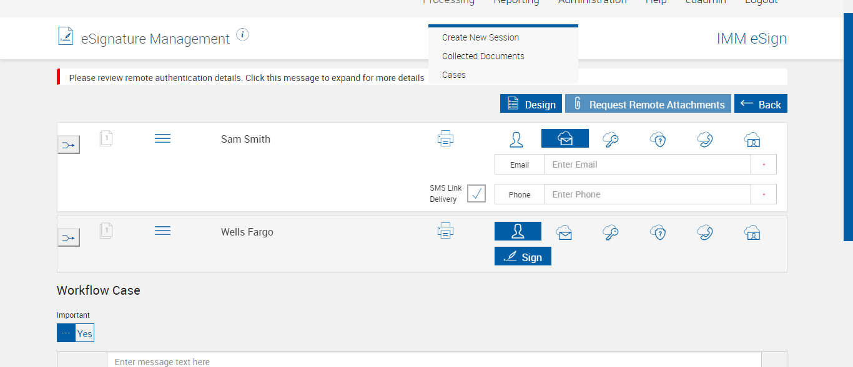Click the merge arrow toggle on Sam Smith's row
The width and height of the screenshot is (853, 367).
click(x=69, y=145)
